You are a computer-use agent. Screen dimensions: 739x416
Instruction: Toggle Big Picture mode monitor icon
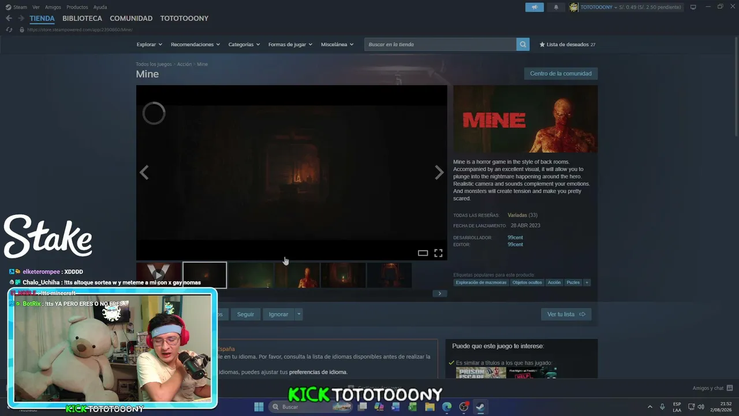pyautogui.click(x=693, y=7)
